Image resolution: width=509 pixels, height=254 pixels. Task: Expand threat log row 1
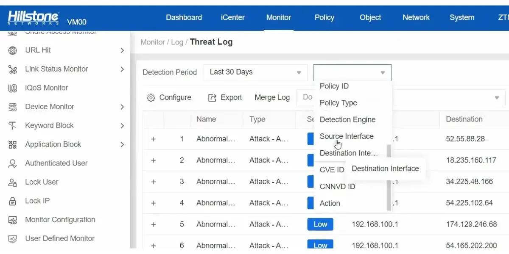pos(154,139)
